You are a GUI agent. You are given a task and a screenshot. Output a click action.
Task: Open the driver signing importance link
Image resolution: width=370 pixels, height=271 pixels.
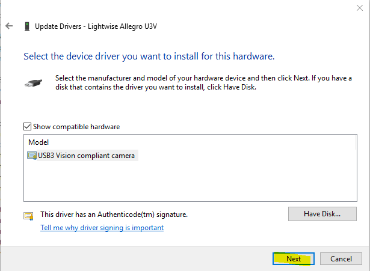point(102,228)
